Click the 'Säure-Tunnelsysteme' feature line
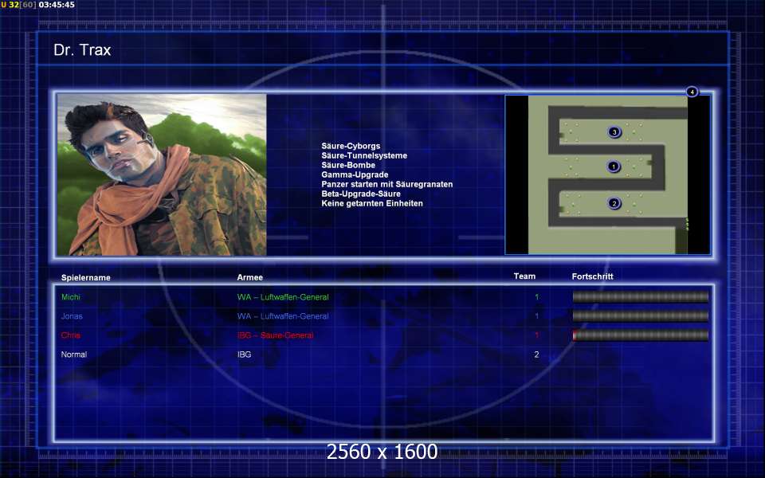 [x=364, y=155]
